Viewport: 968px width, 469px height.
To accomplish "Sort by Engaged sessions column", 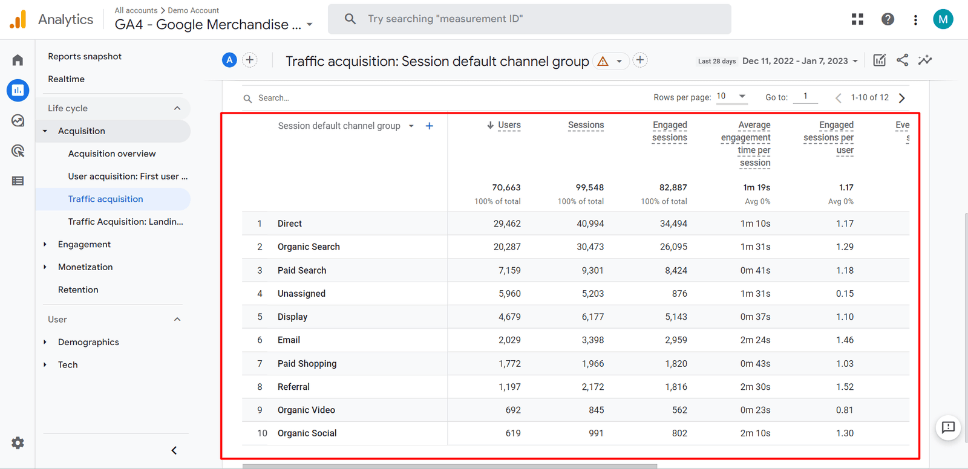I will coord(670,131).
